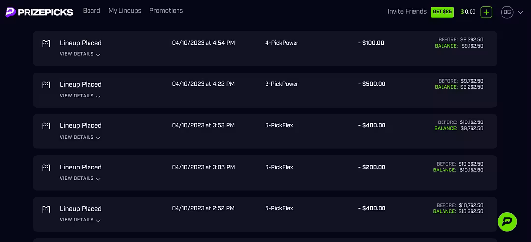This screenshot has width=531, height=242.
Task: Open My Lineups in navigation
Action: pyautogui.click(x=124, y=11)
